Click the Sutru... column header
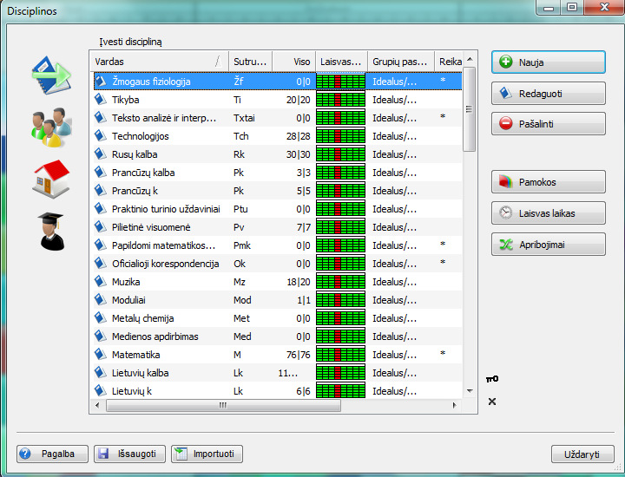Screen dimensions: 625x477 250,62
